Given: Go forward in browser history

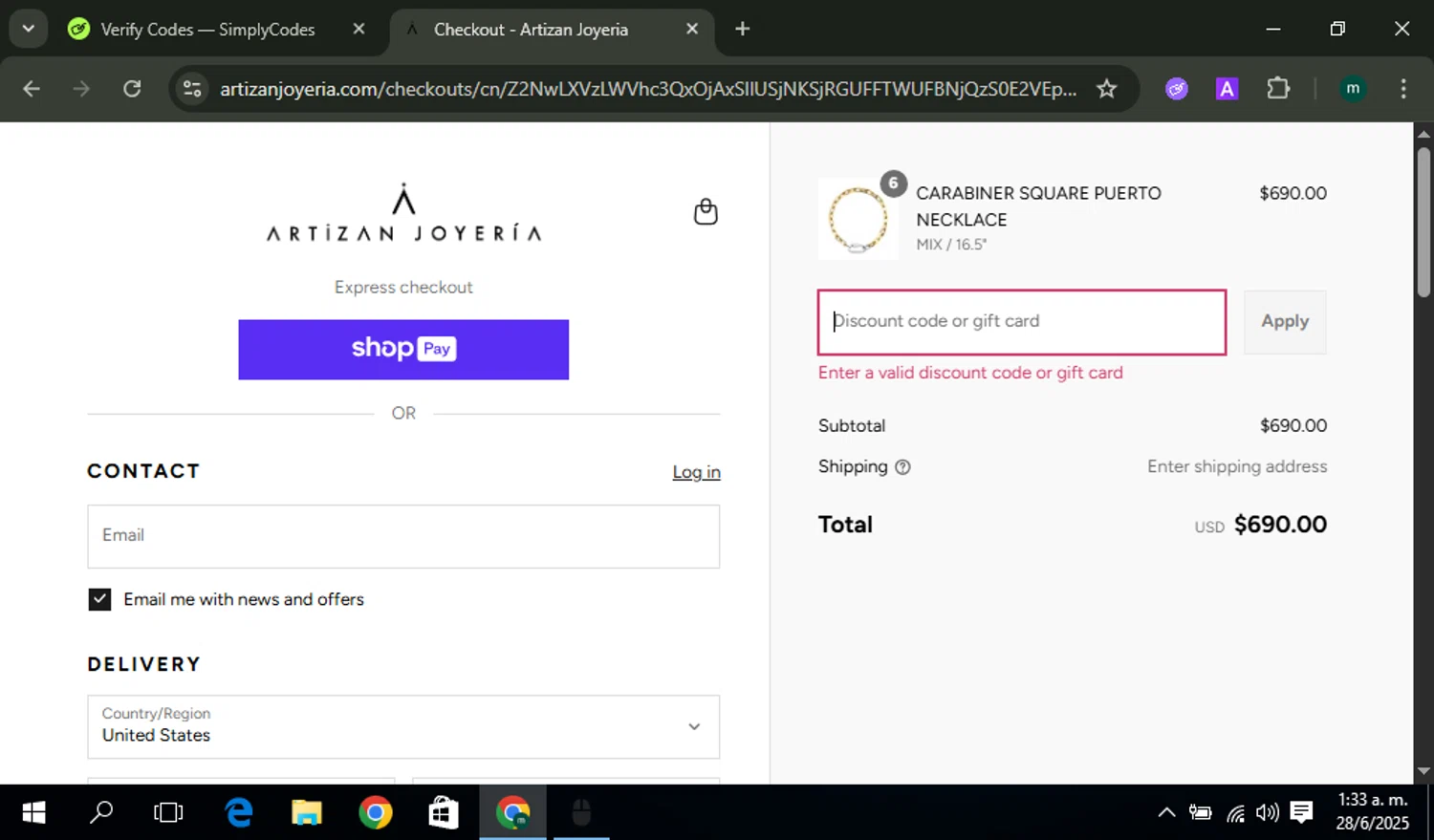Looking at the screenshot, I should click(x=81, y=89).
